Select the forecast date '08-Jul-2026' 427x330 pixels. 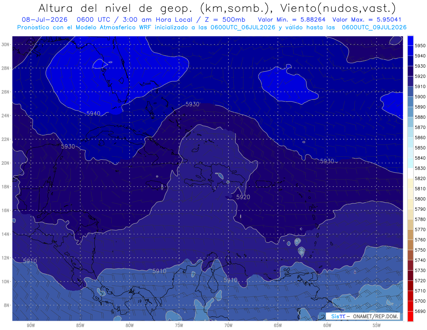(x=44, y=20)
